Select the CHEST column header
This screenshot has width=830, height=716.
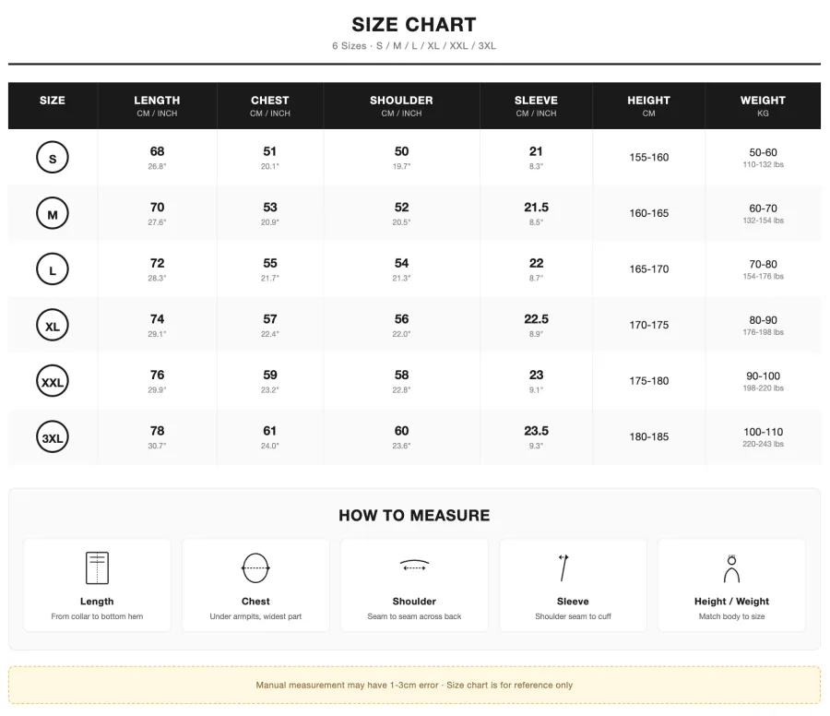click(270, 105)
